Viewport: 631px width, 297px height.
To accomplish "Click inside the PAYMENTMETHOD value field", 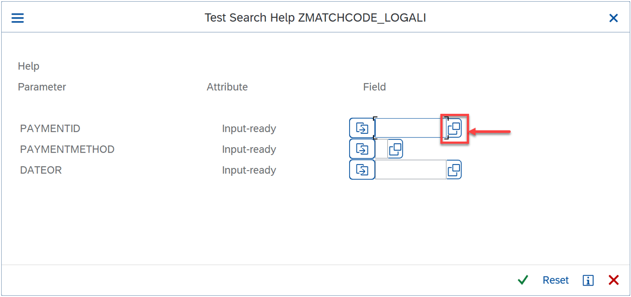I will [382, 148].
